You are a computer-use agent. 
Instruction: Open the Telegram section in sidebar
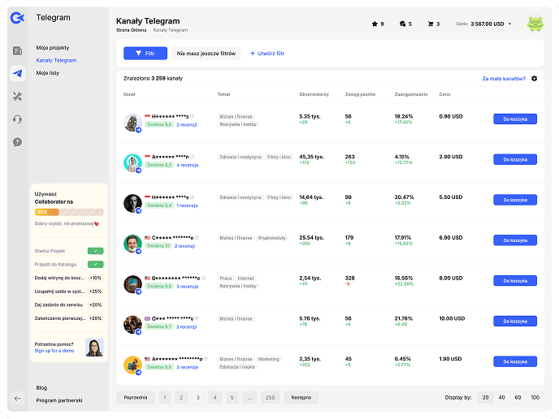17,74
